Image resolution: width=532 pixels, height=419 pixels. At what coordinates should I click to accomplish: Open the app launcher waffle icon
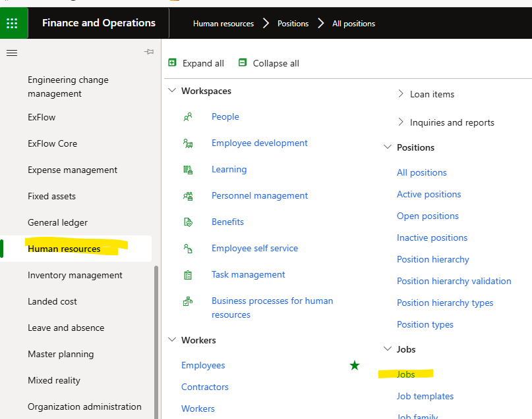[12, 23]
